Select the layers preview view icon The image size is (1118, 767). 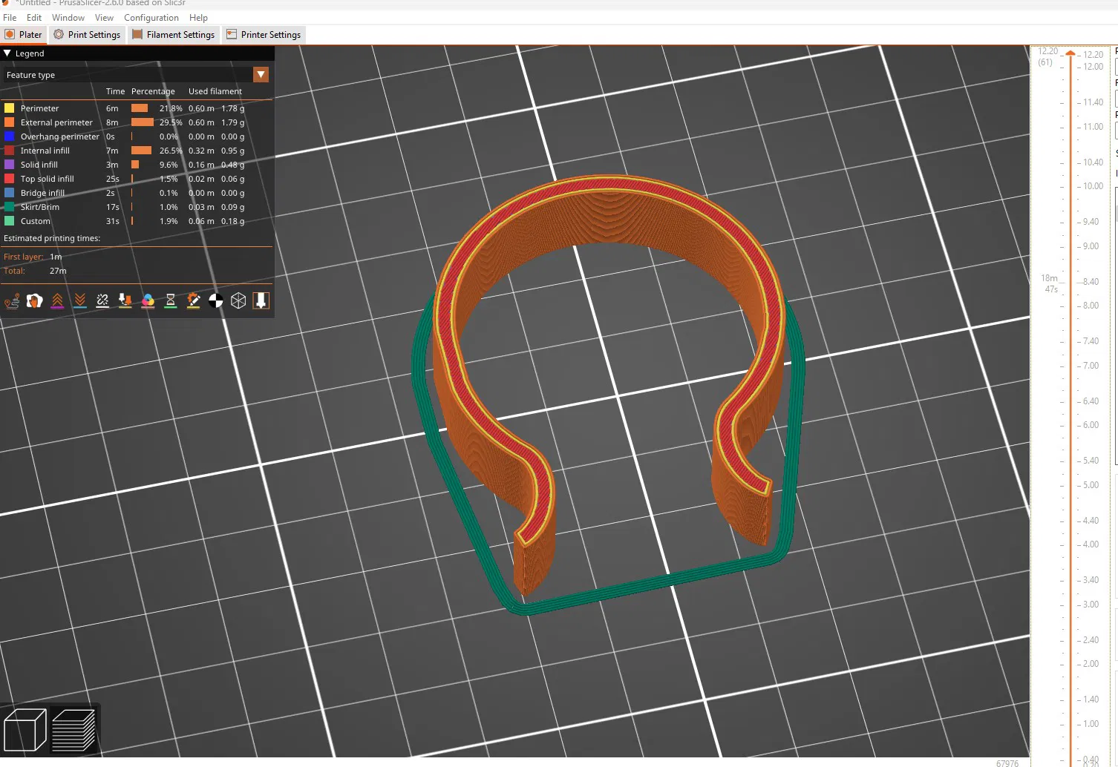(74, 730)
